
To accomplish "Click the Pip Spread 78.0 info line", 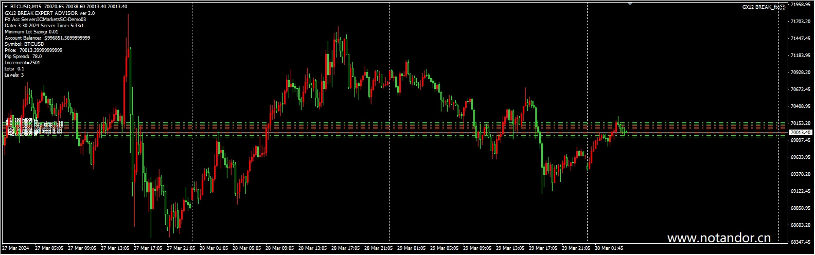I will (x=23, y=57).
